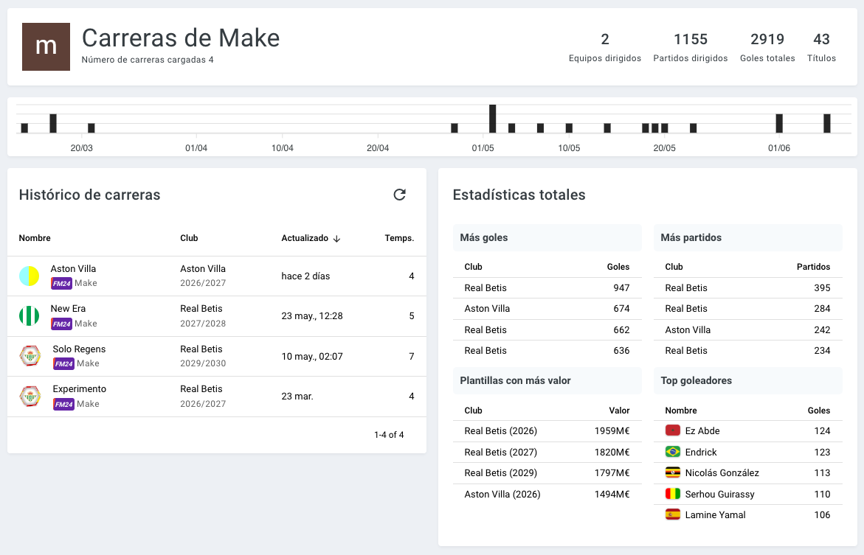
Task: Click the Real Betis row with 395 matches
Action: [747, 288]
